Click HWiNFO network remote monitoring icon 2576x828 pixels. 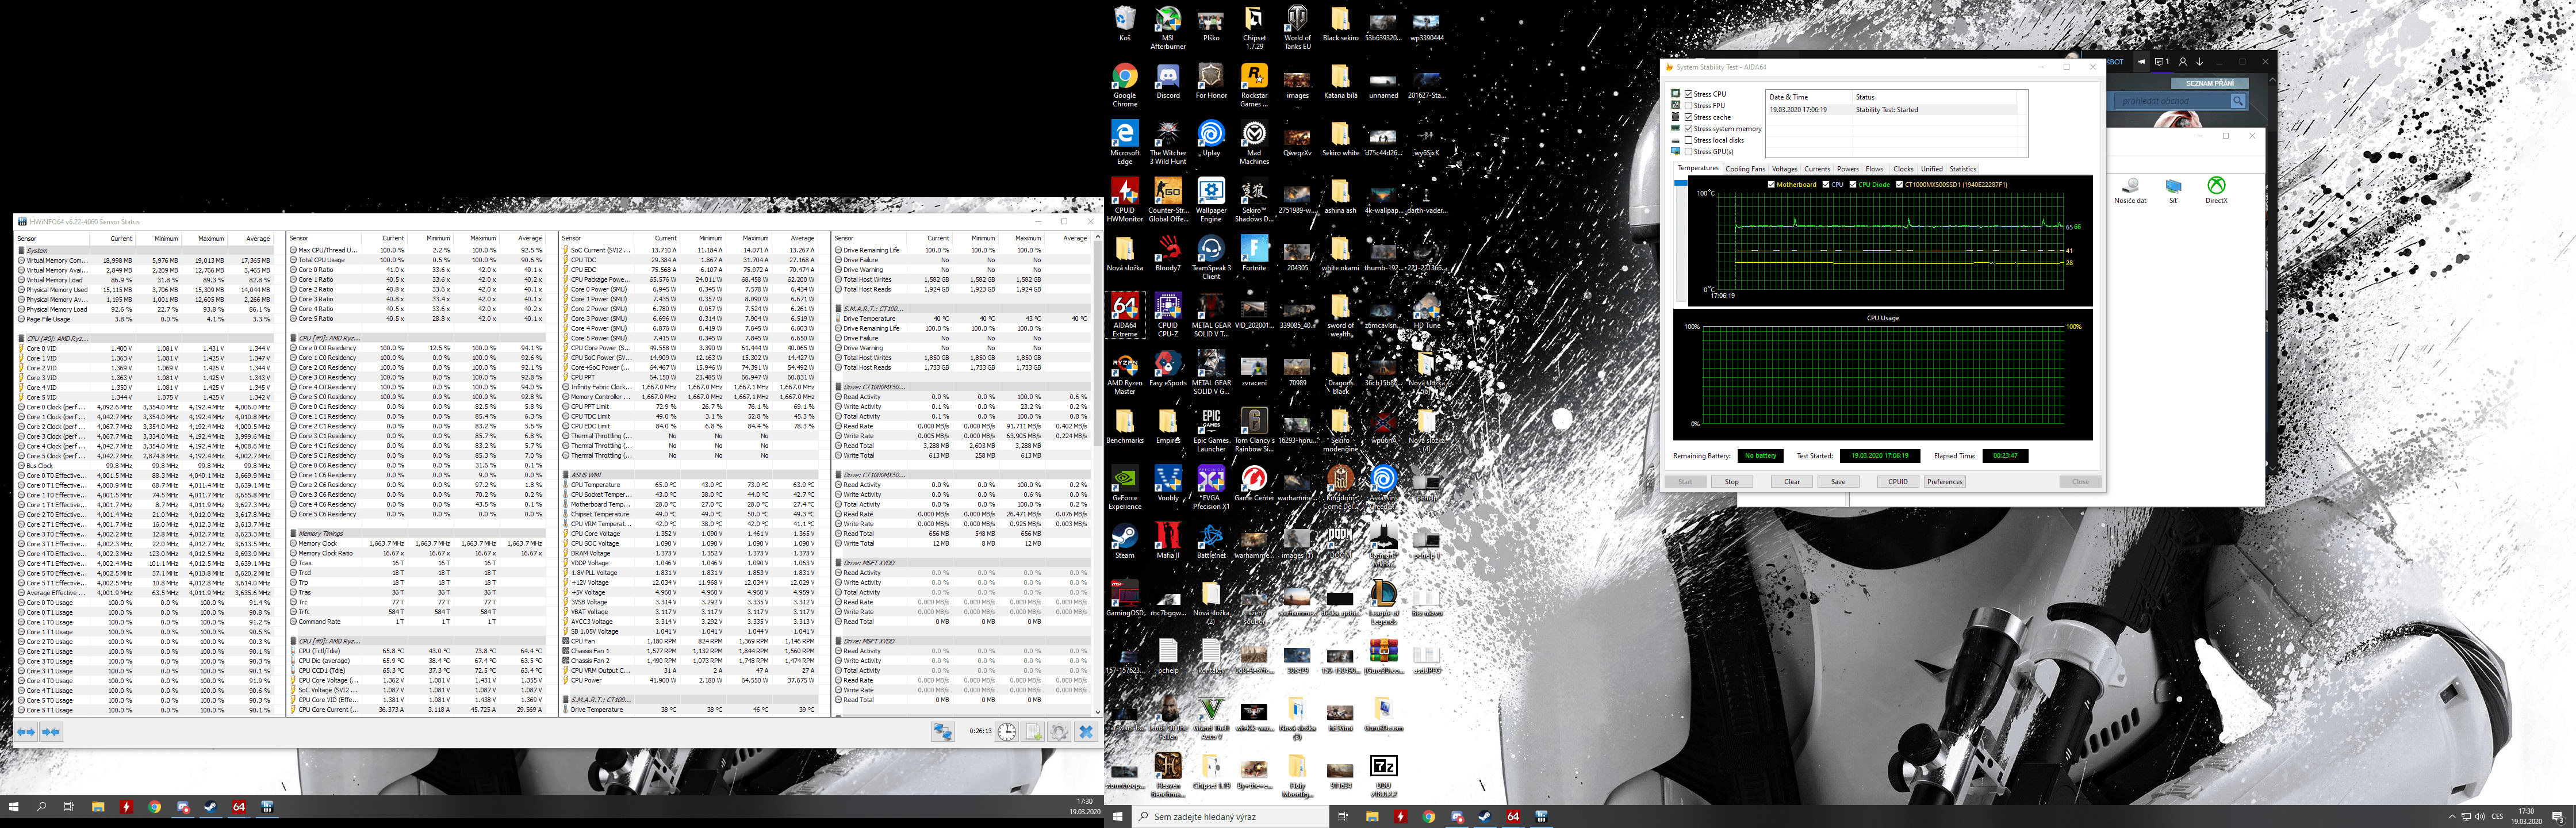(942, 732)
